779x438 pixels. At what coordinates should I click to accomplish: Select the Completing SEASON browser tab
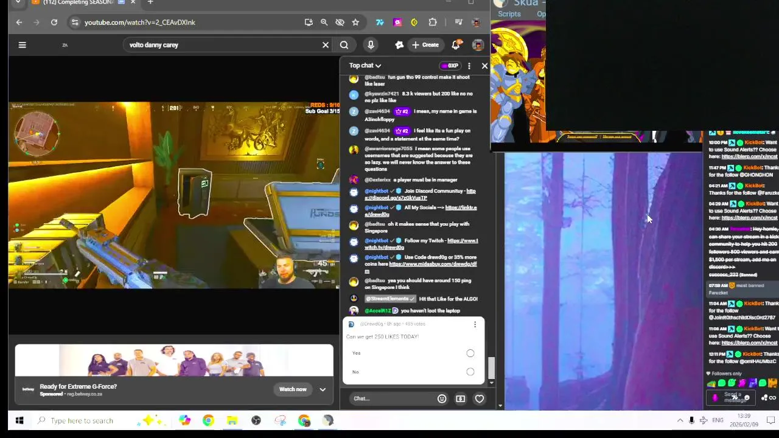click(79, 2)
